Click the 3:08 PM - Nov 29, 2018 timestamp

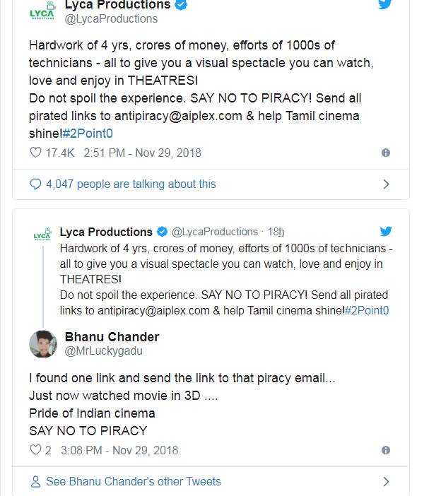click(119, 450)
